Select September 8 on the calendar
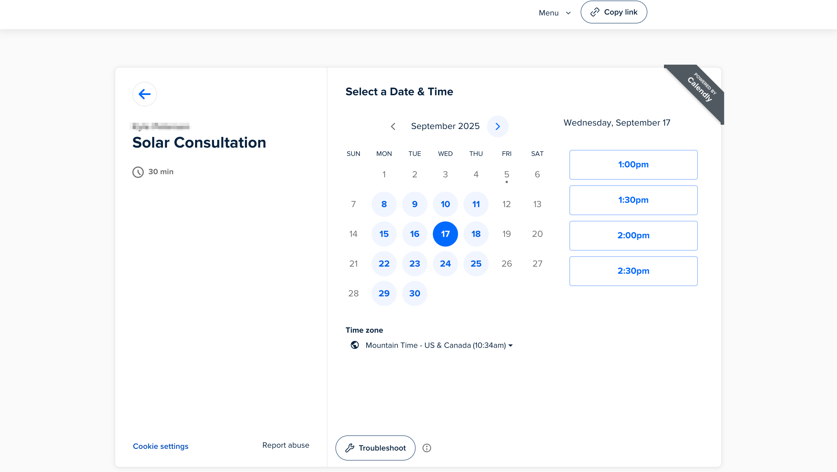This screenshot has width=837, height=472. pyautogui.click(x=384, y=204)
